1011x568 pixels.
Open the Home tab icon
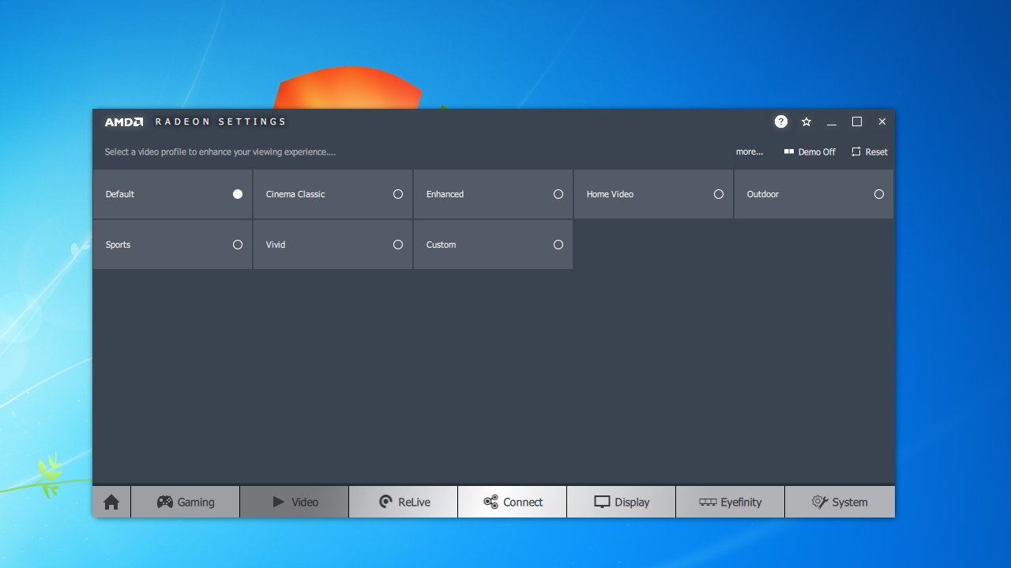point(111,502)
